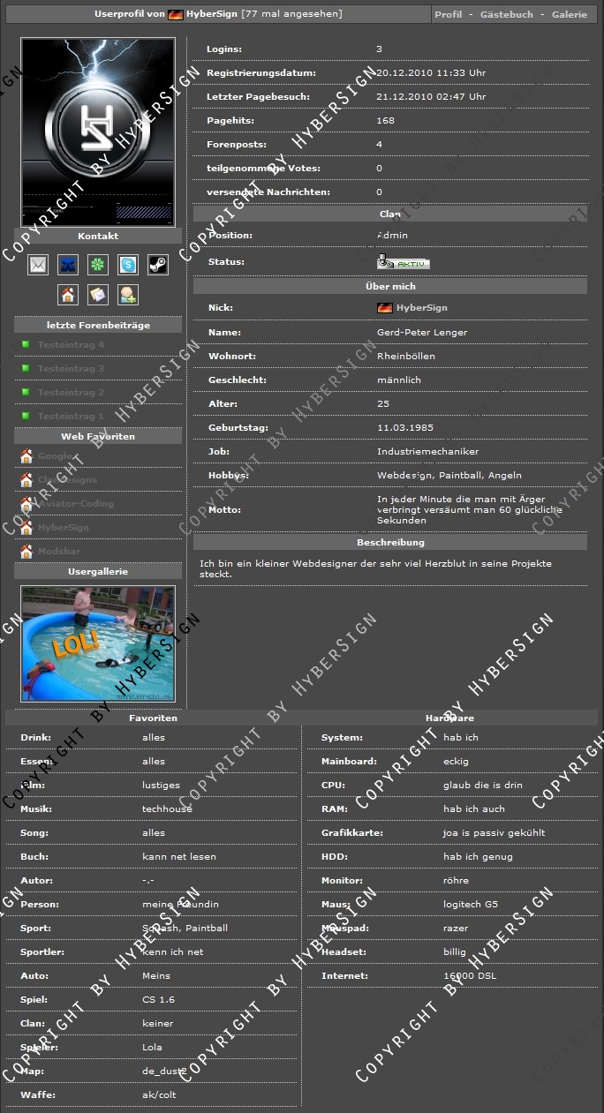Click the email envelope contact icon
The image size is (604, 1113).
[x=38, y=265]
